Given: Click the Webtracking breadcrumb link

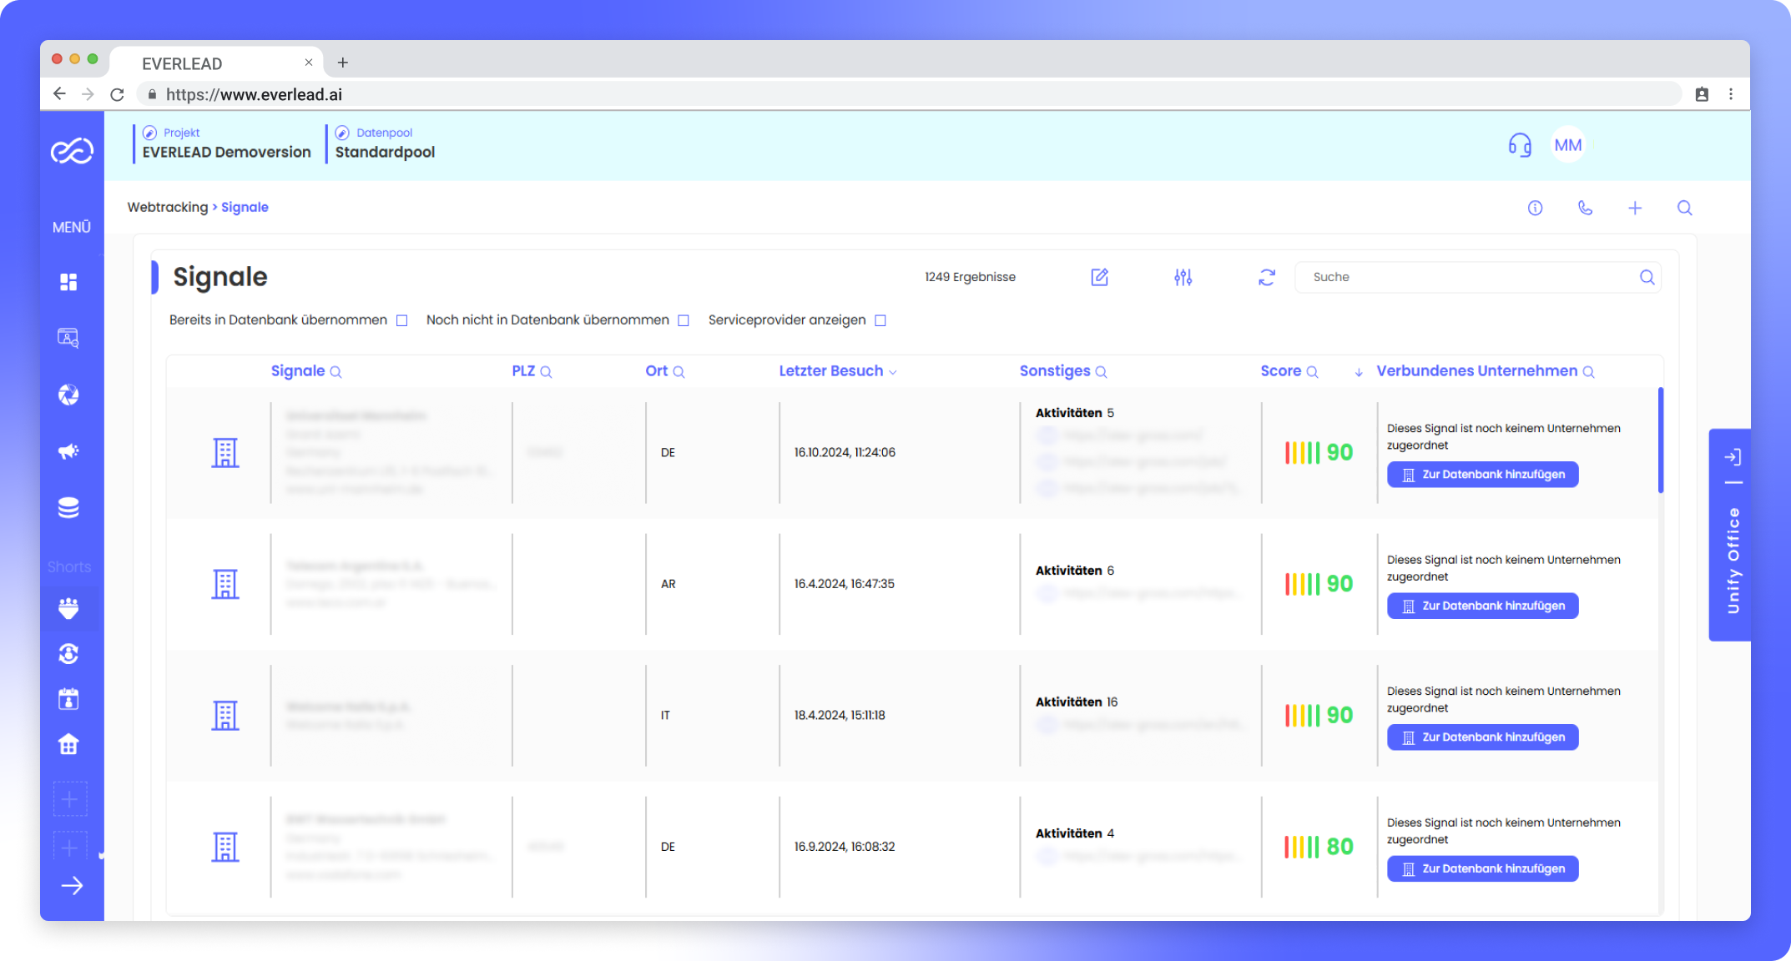Looking at the screenshot, I should pos(167,207).
